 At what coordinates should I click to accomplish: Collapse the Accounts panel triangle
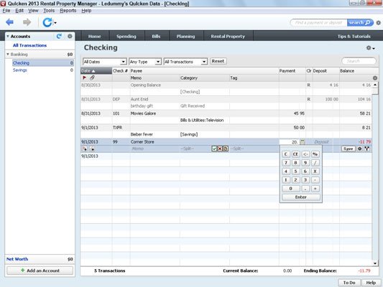click(8, 37)
